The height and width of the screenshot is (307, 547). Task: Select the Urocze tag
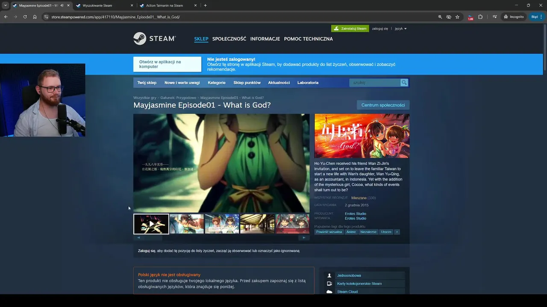click(x=386, y=232)
